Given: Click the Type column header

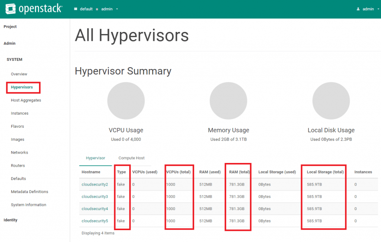Looking at the screenshot, I should click(122, 172).
